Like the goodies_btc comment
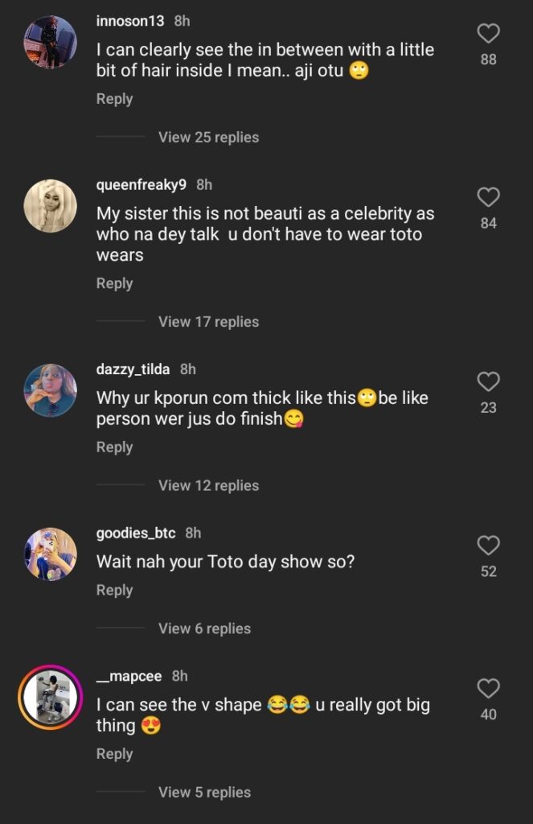Screen dimensions: 533x824 coord(489,546)
